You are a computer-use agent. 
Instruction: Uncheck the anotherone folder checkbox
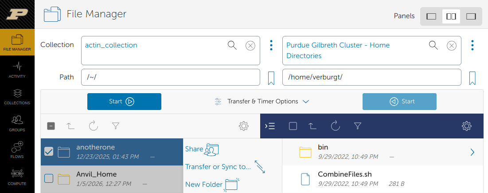click(x=49, y=152)
